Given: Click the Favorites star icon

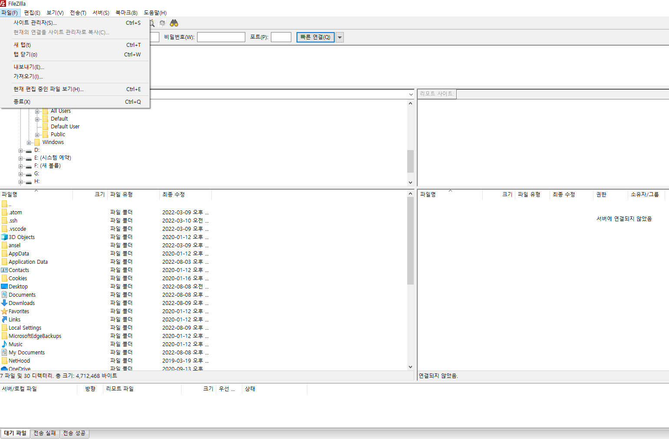Looking at the screenshot, I should pos(4,311).
